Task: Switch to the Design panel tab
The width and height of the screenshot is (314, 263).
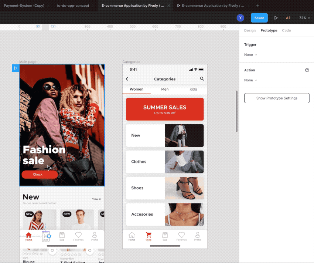Action: 250,30
